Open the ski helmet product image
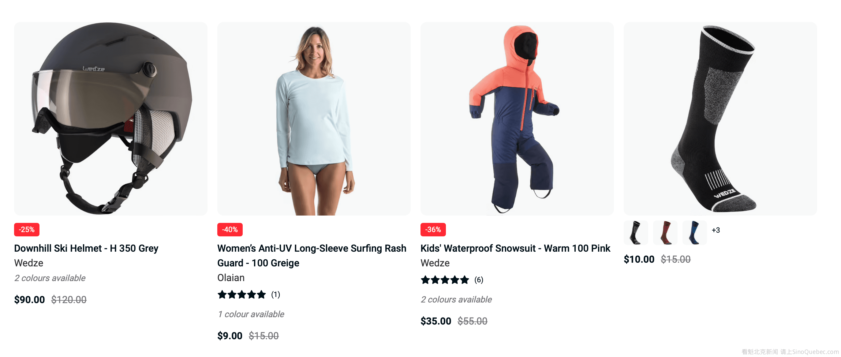The image size is (841, 357). pyautogui.click(x=111, y=118)
